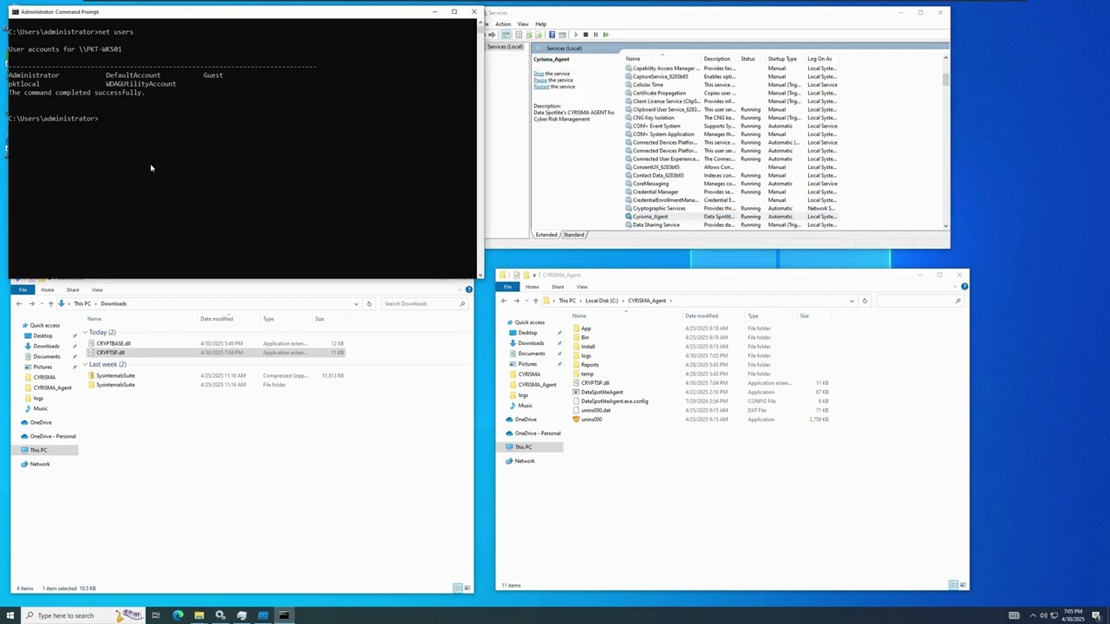Click the Help book icon in Services toolbar

click(552, 35)
